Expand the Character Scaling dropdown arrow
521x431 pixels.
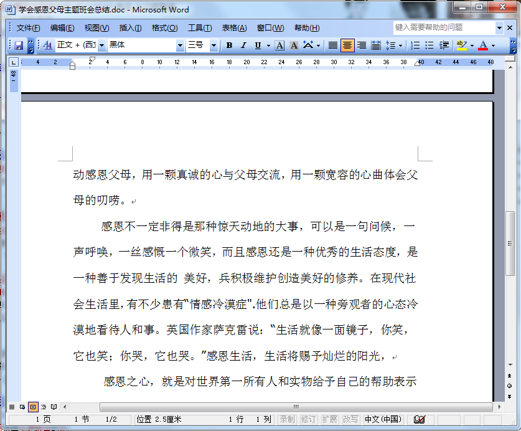click(x=318, y=45)
